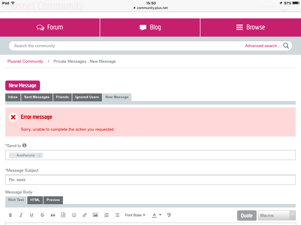Viewport: 301px width, 225px height.
Task: Insert code sample icon
Action: point(63,215)
